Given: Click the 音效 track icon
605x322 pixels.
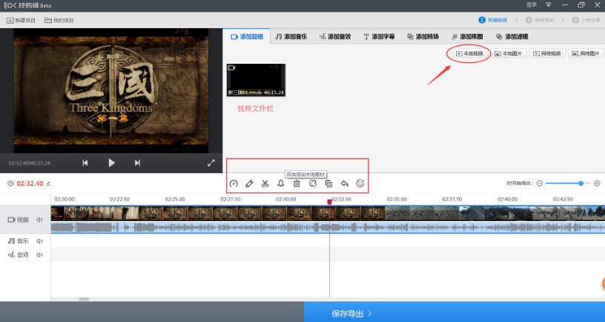Looking at the screenshot, I should tap(12, 254).
